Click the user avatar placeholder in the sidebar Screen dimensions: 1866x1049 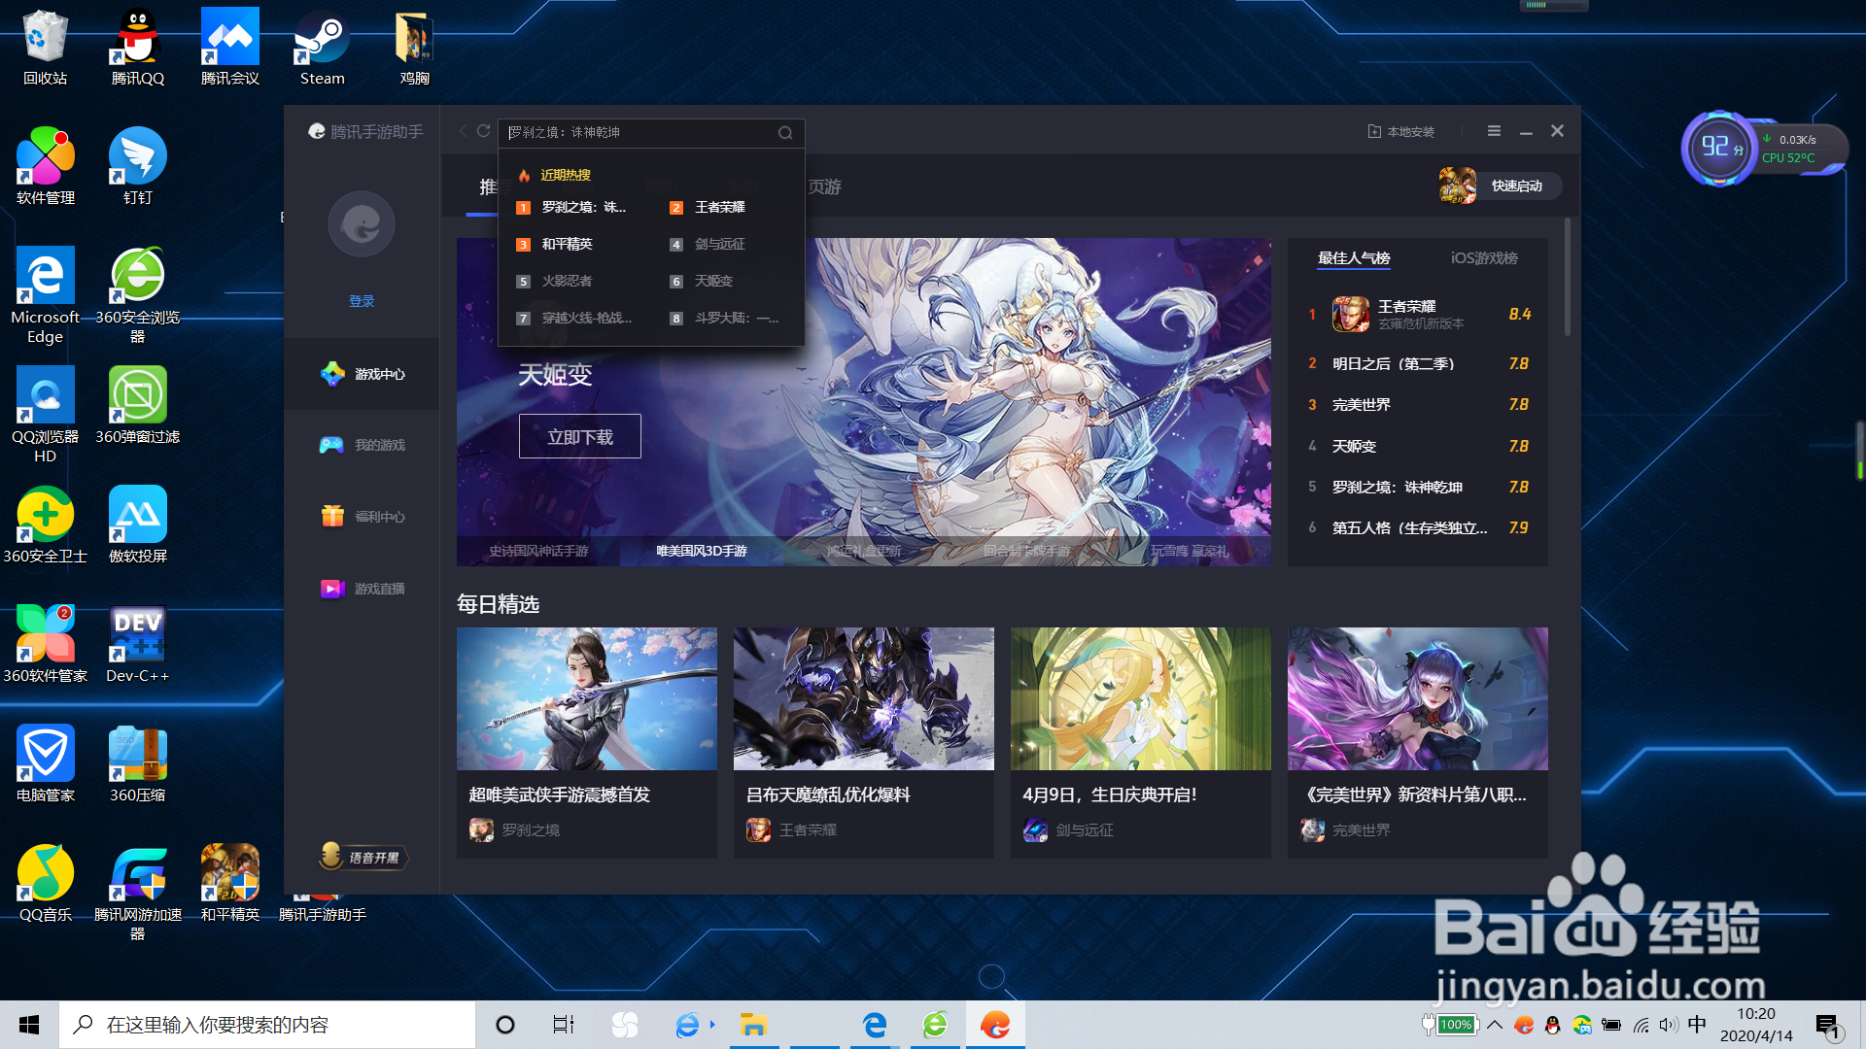[x=362, y=224]
